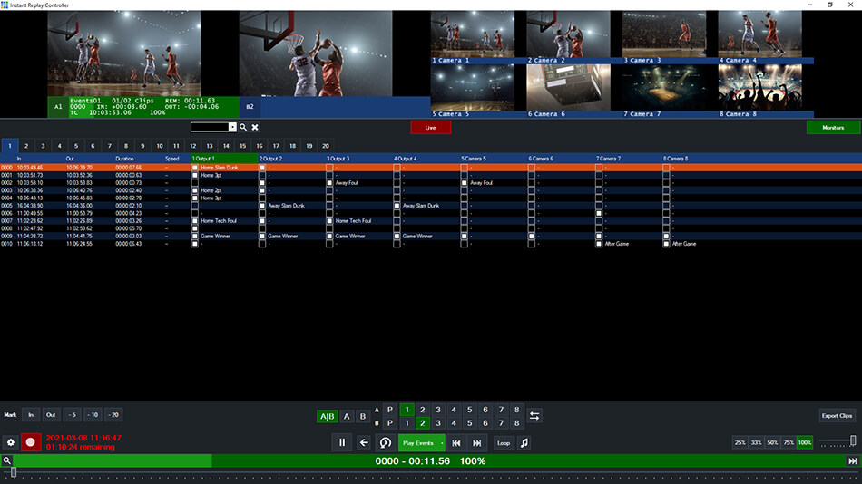Click the back arrow icon
Viewport: 862px width, 484px height.
364,442
